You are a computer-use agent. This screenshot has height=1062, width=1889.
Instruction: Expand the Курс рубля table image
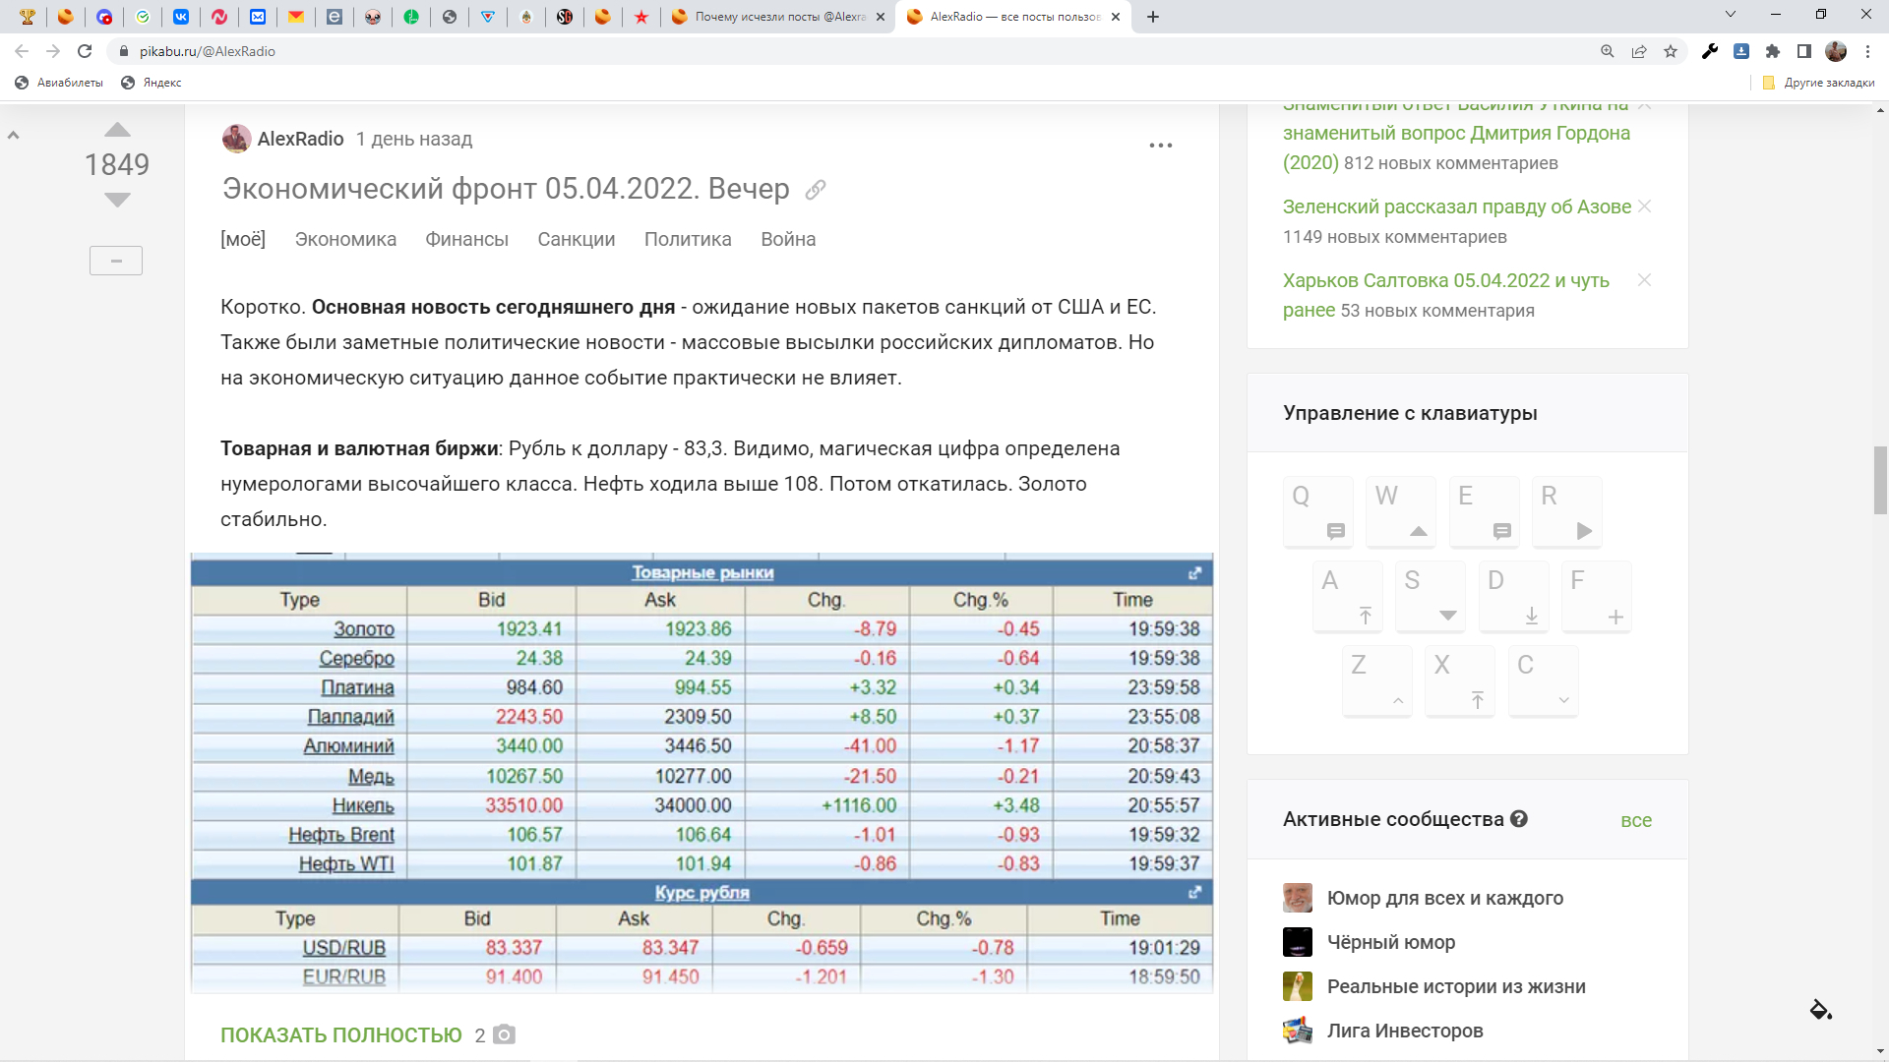click(1194, 893)
